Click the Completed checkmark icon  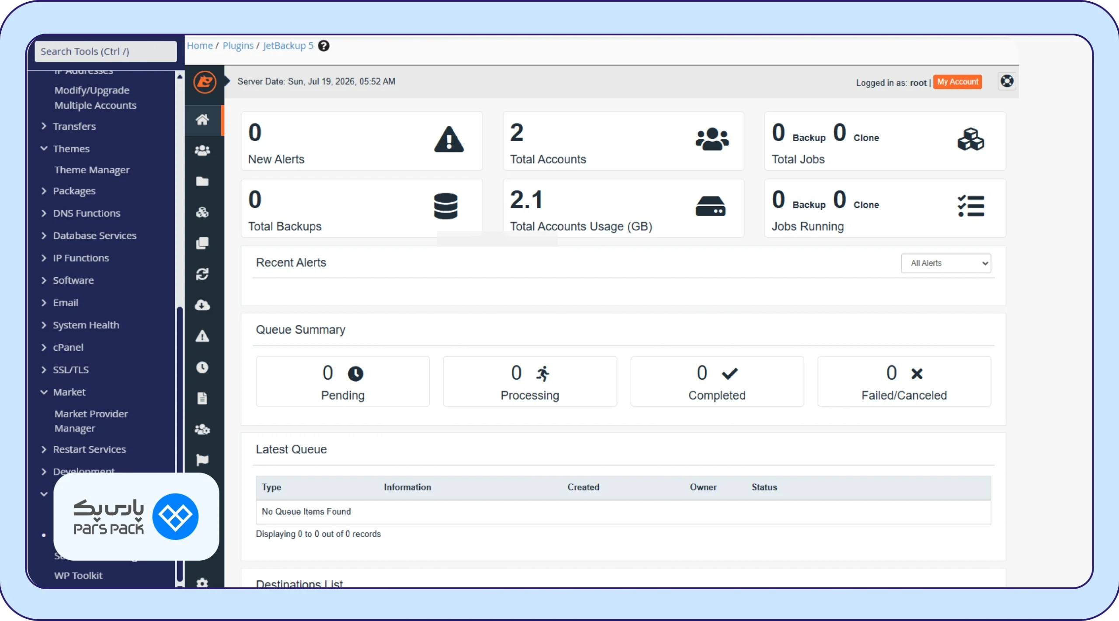pos(730,373)
